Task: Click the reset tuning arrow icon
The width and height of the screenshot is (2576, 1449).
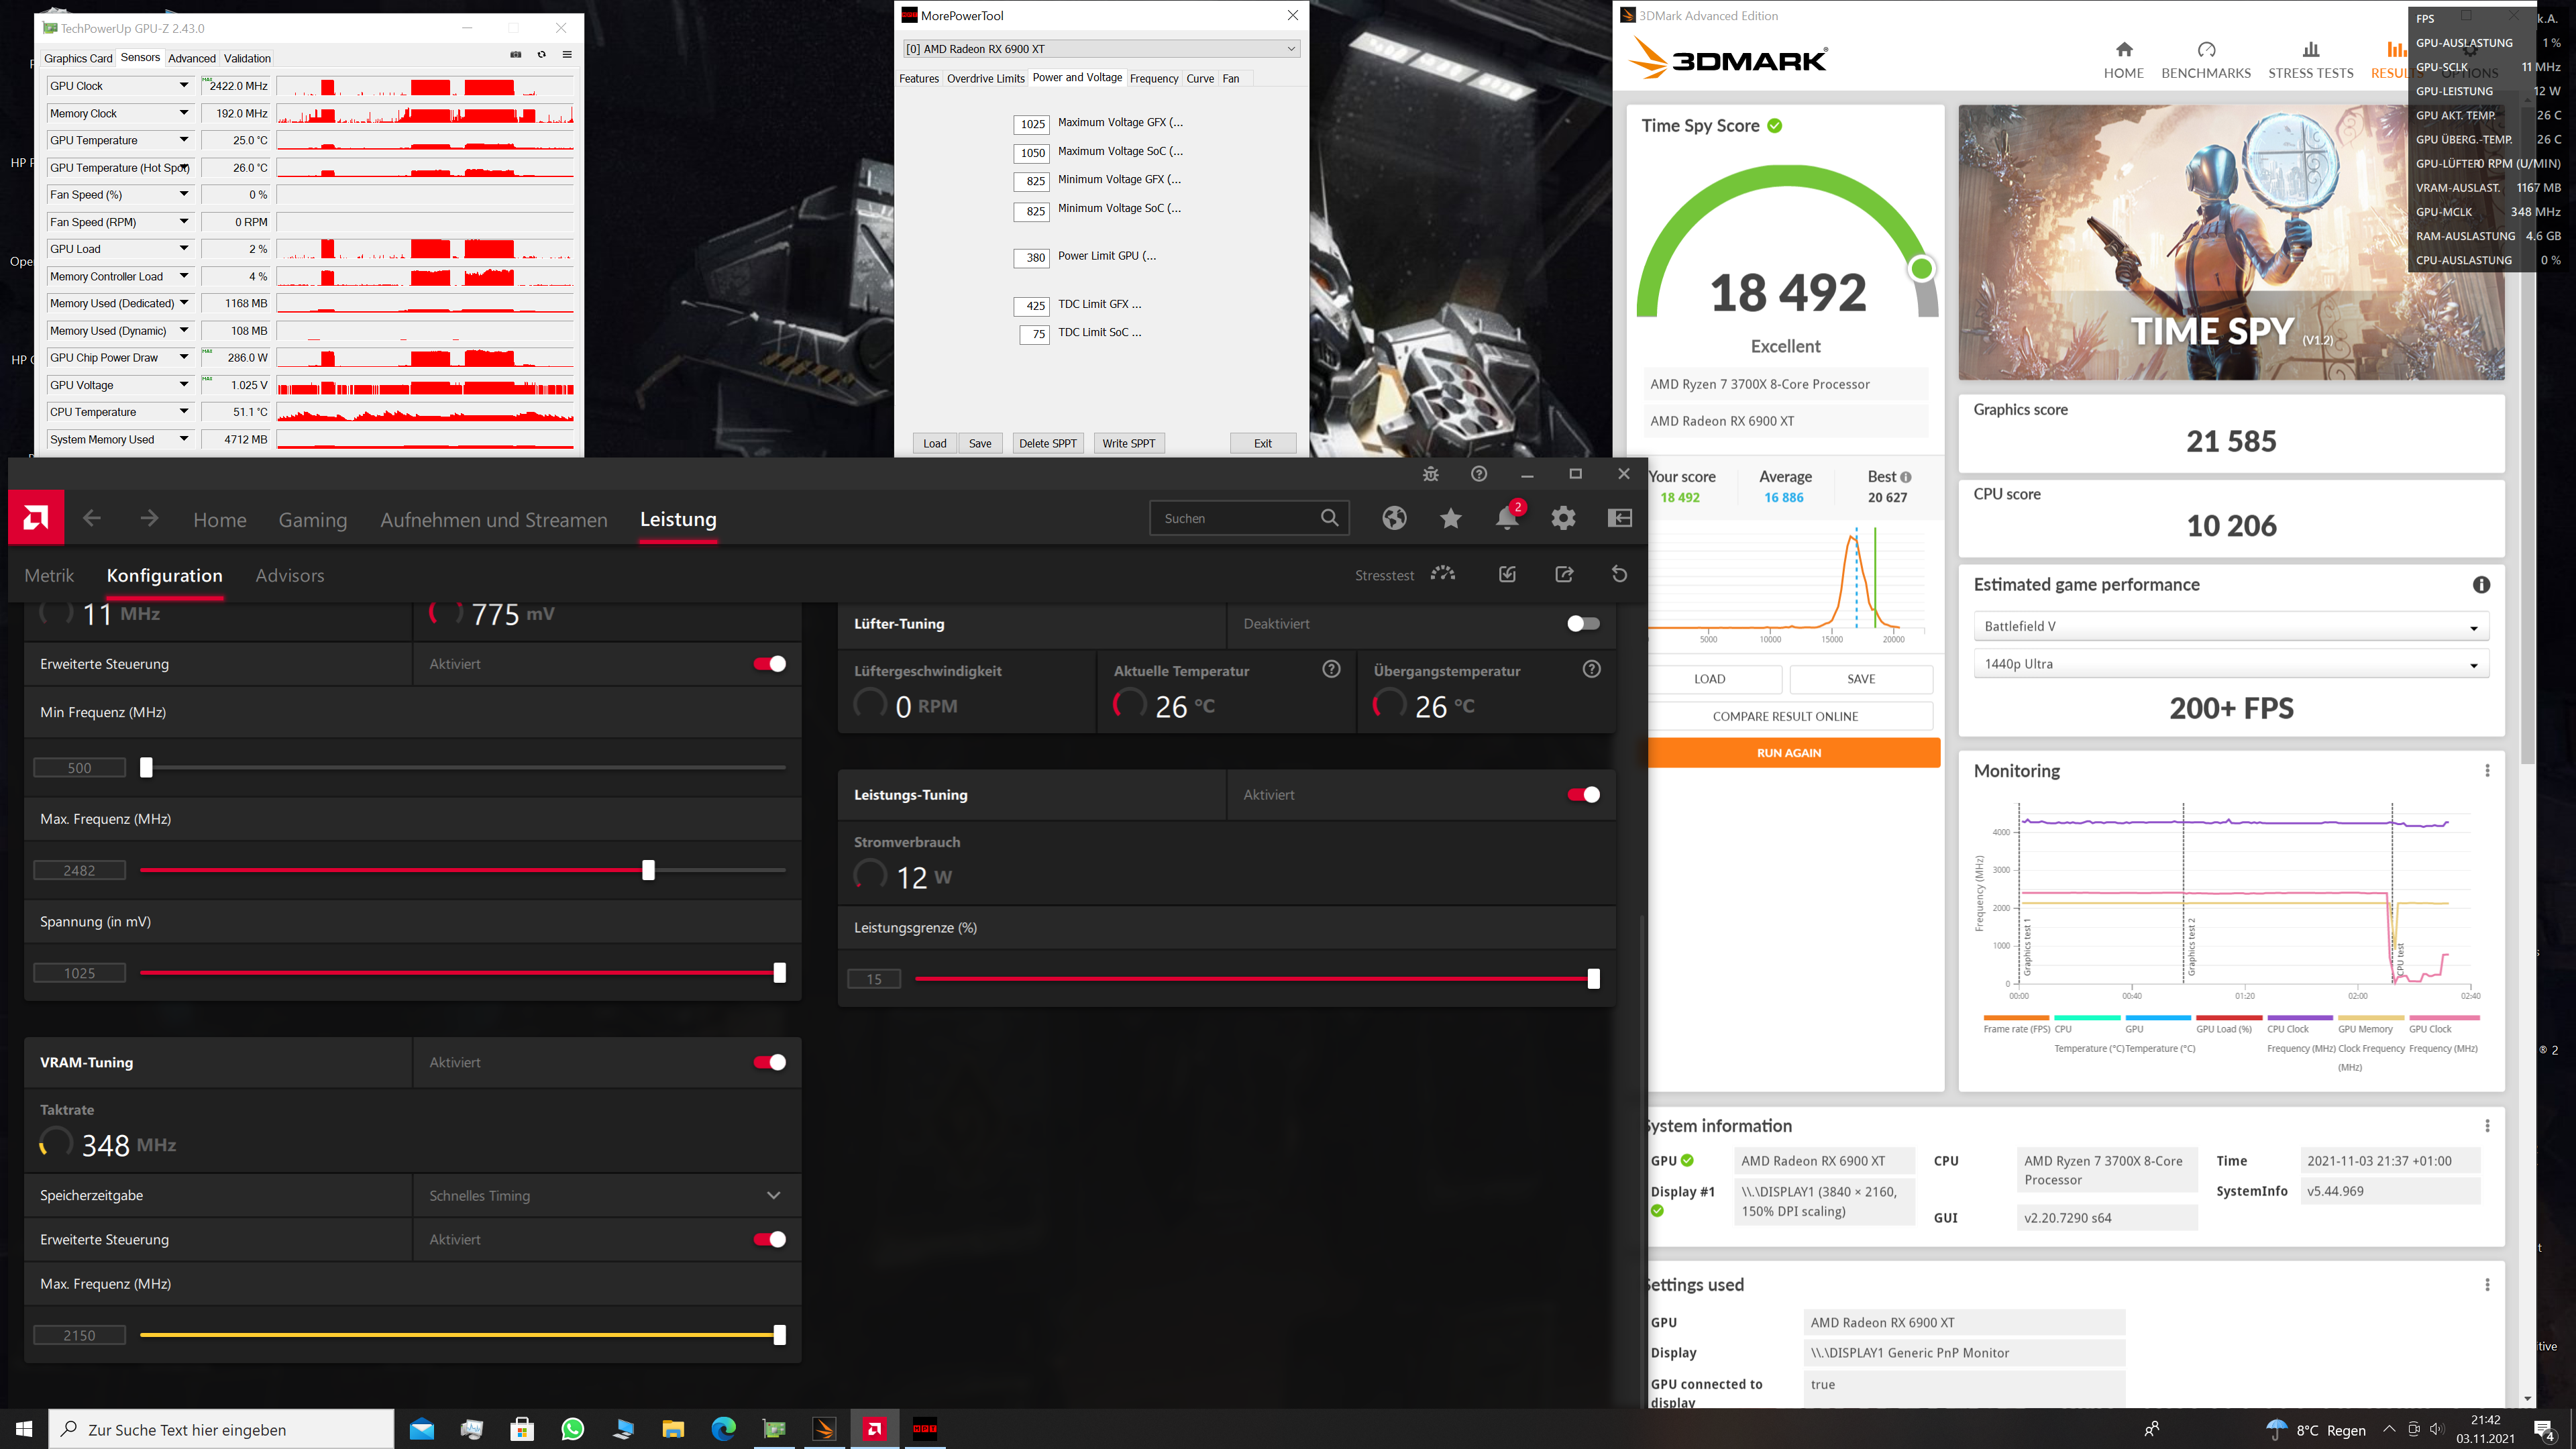Action: 1619,574
